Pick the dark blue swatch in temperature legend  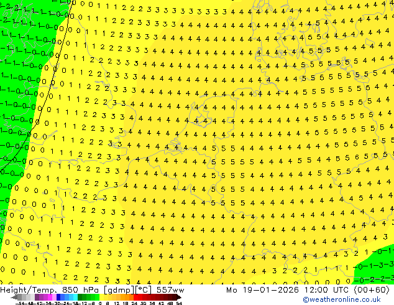pyautogui.click(x=58, y=297)
